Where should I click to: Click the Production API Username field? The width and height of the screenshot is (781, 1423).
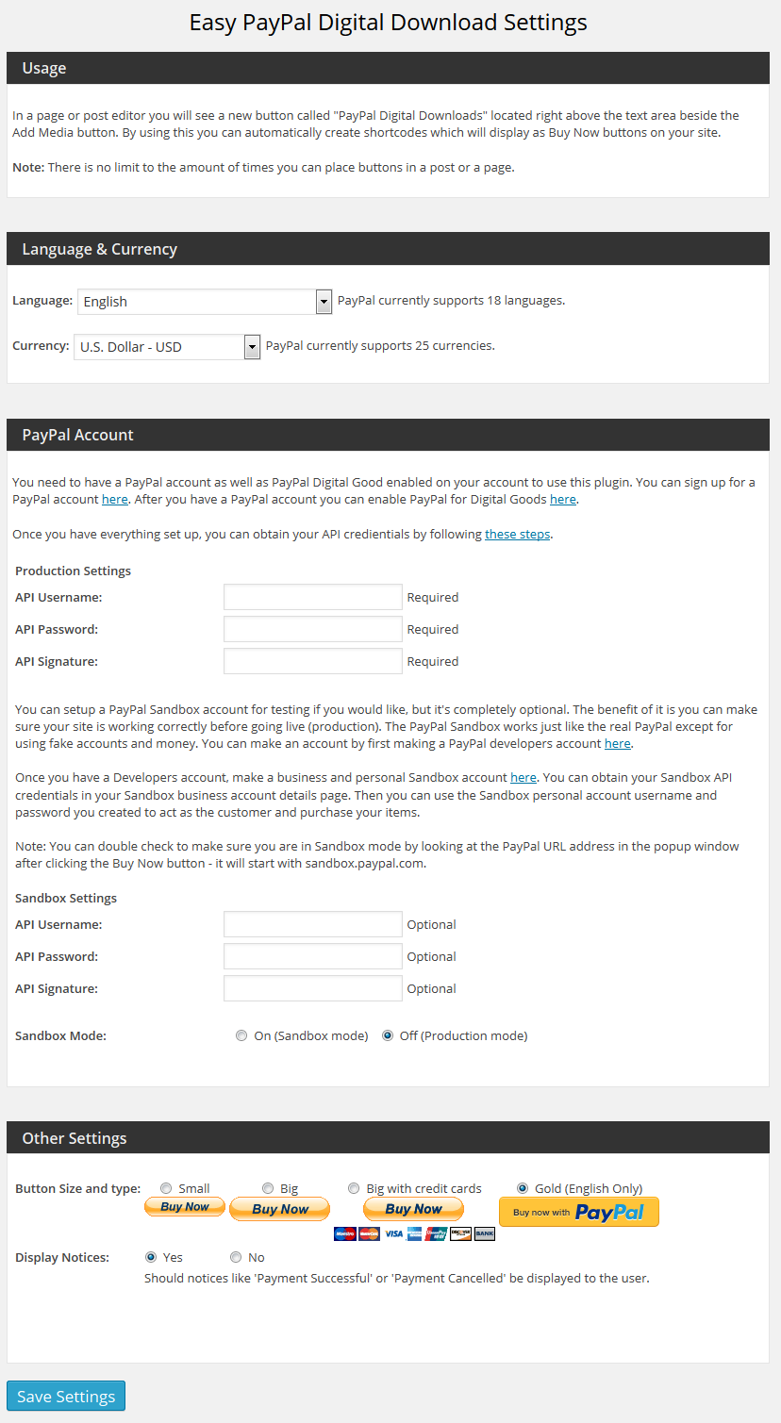tap(313, 597)
